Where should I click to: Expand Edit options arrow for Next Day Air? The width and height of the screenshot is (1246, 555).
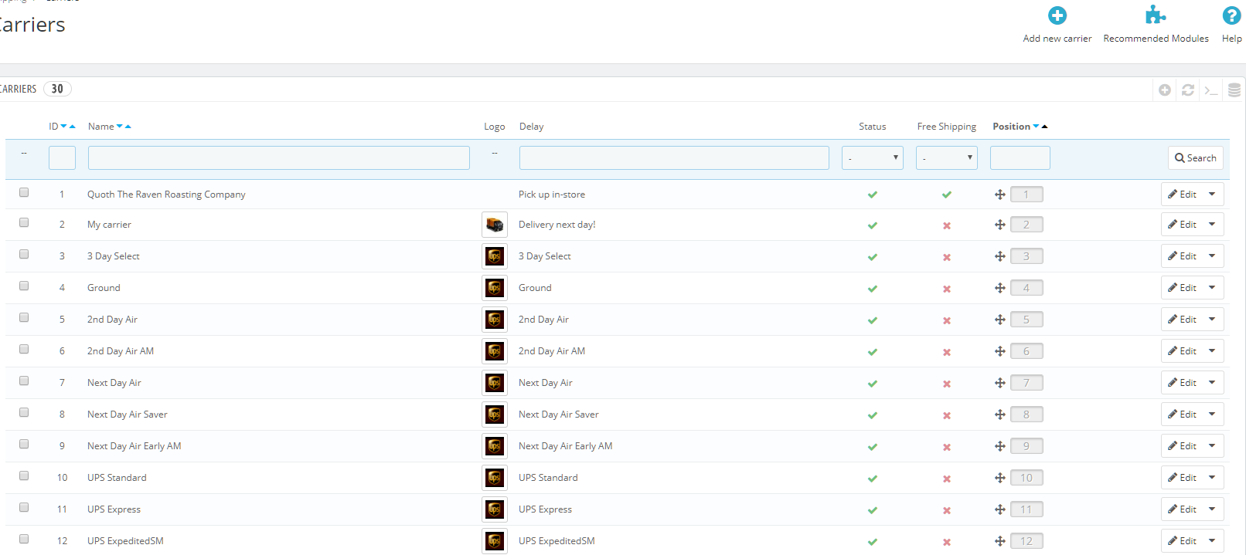tap(1212, 383)
